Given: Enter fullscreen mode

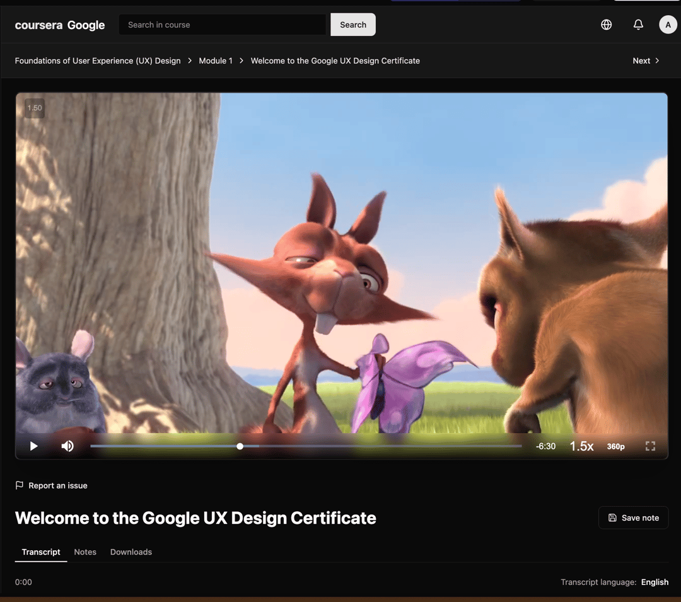Looking at the screenshot, I should [650, 446].
